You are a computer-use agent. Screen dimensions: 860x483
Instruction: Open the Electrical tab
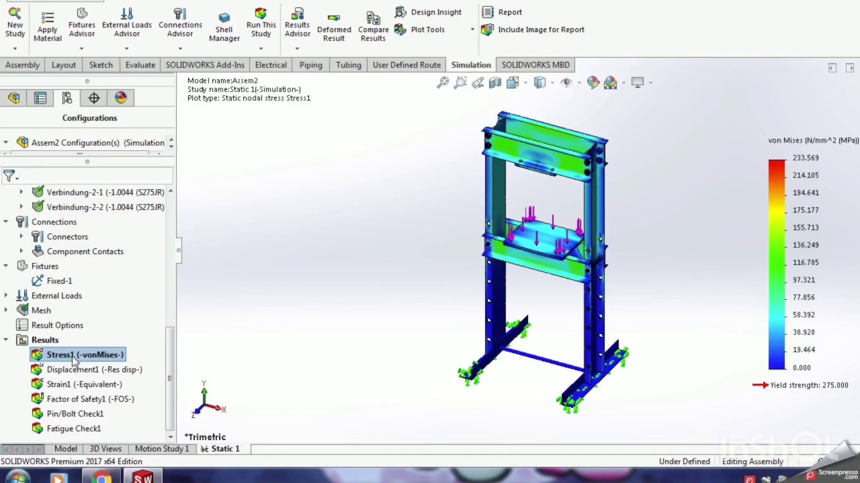271,65
